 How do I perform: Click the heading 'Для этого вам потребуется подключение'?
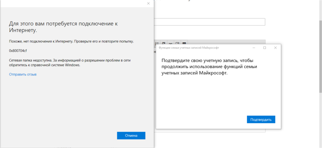pos(64,27)
